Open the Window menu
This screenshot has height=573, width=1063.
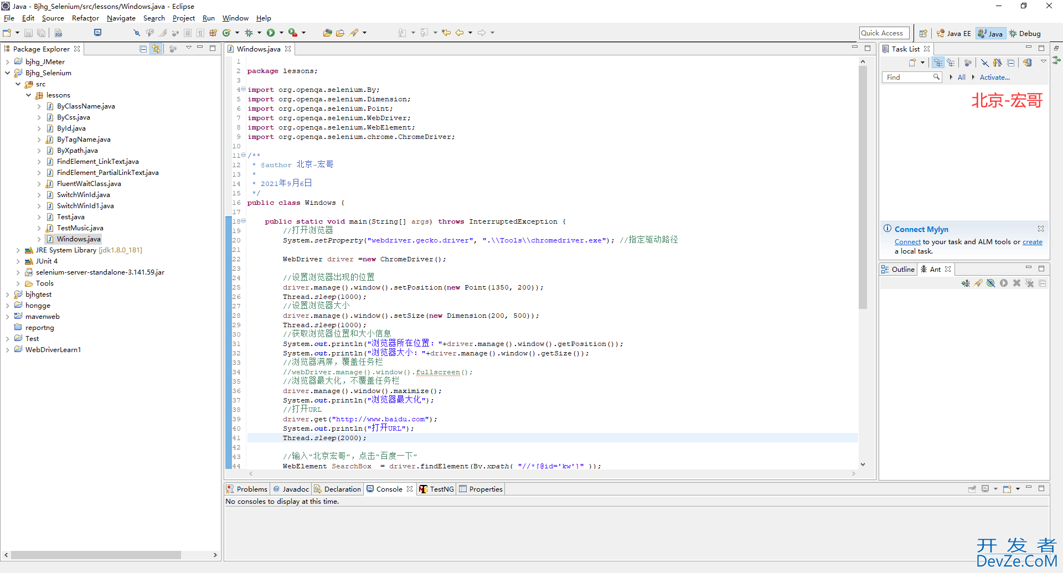pos(235,18)
